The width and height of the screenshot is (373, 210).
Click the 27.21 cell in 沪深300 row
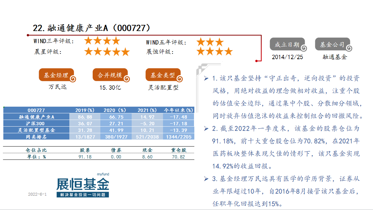pos(116,124)
